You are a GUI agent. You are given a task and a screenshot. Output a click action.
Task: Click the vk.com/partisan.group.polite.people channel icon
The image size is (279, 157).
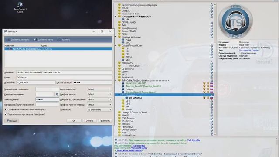click(119, 5)
